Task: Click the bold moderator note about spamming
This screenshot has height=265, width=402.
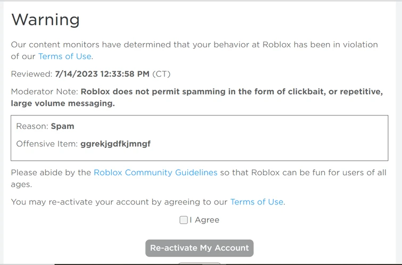Action: click(x=232, y=92)
